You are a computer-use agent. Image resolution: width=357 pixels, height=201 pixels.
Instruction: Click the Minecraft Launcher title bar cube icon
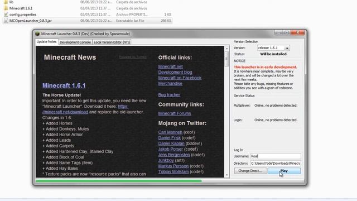tap(37, 34)
